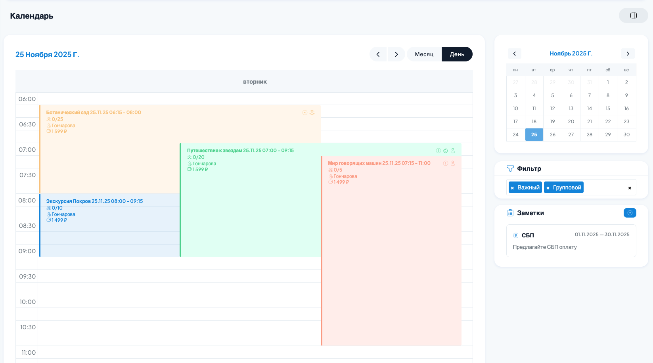
Task: Show previous month in mini calendar
Action: [x=514, y=53]
